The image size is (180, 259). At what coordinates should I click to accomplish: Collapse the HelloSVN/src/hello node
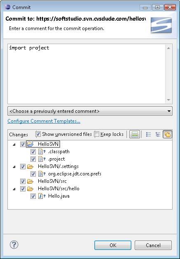tap(14, 189)
